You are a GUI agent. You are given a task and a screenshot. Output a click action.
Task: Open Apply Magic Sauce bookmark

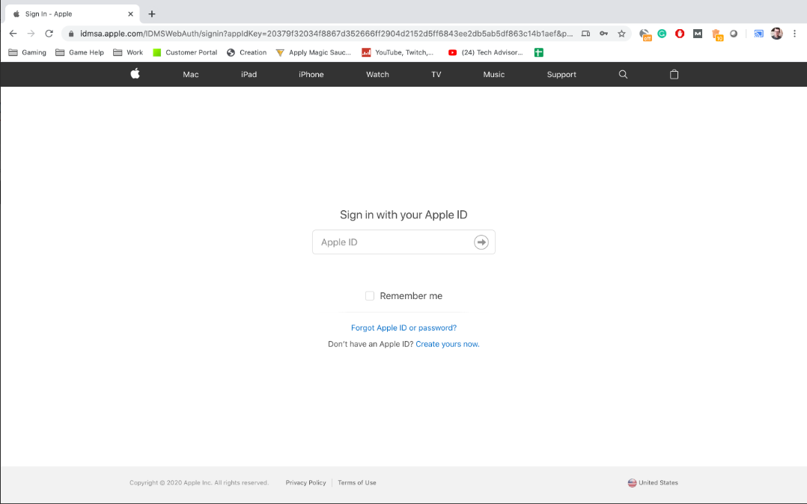(x=314, y=52)
